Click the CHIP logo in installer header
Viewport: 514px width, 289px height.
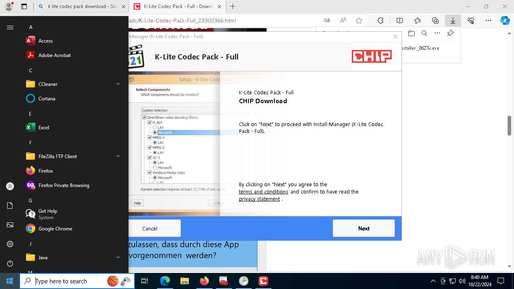(x=372, y=57)
